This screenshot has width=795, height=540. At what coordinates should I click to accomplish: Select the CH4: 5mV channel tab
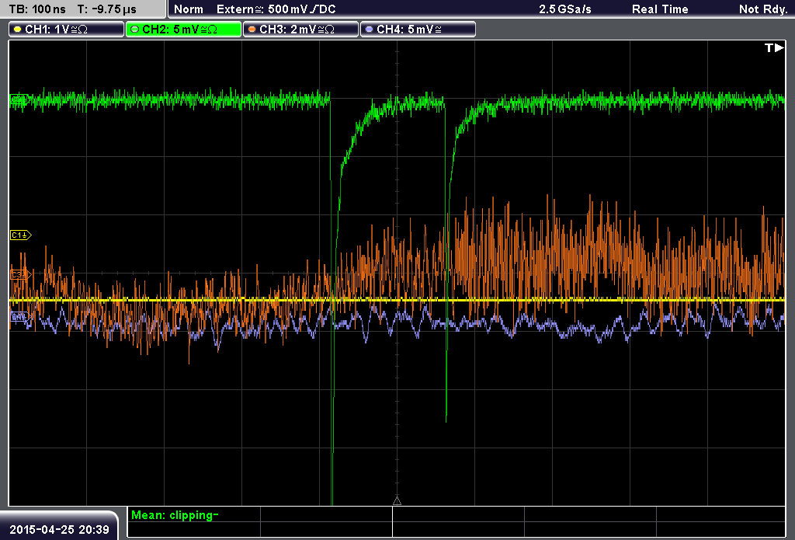(x=418, y=30)
